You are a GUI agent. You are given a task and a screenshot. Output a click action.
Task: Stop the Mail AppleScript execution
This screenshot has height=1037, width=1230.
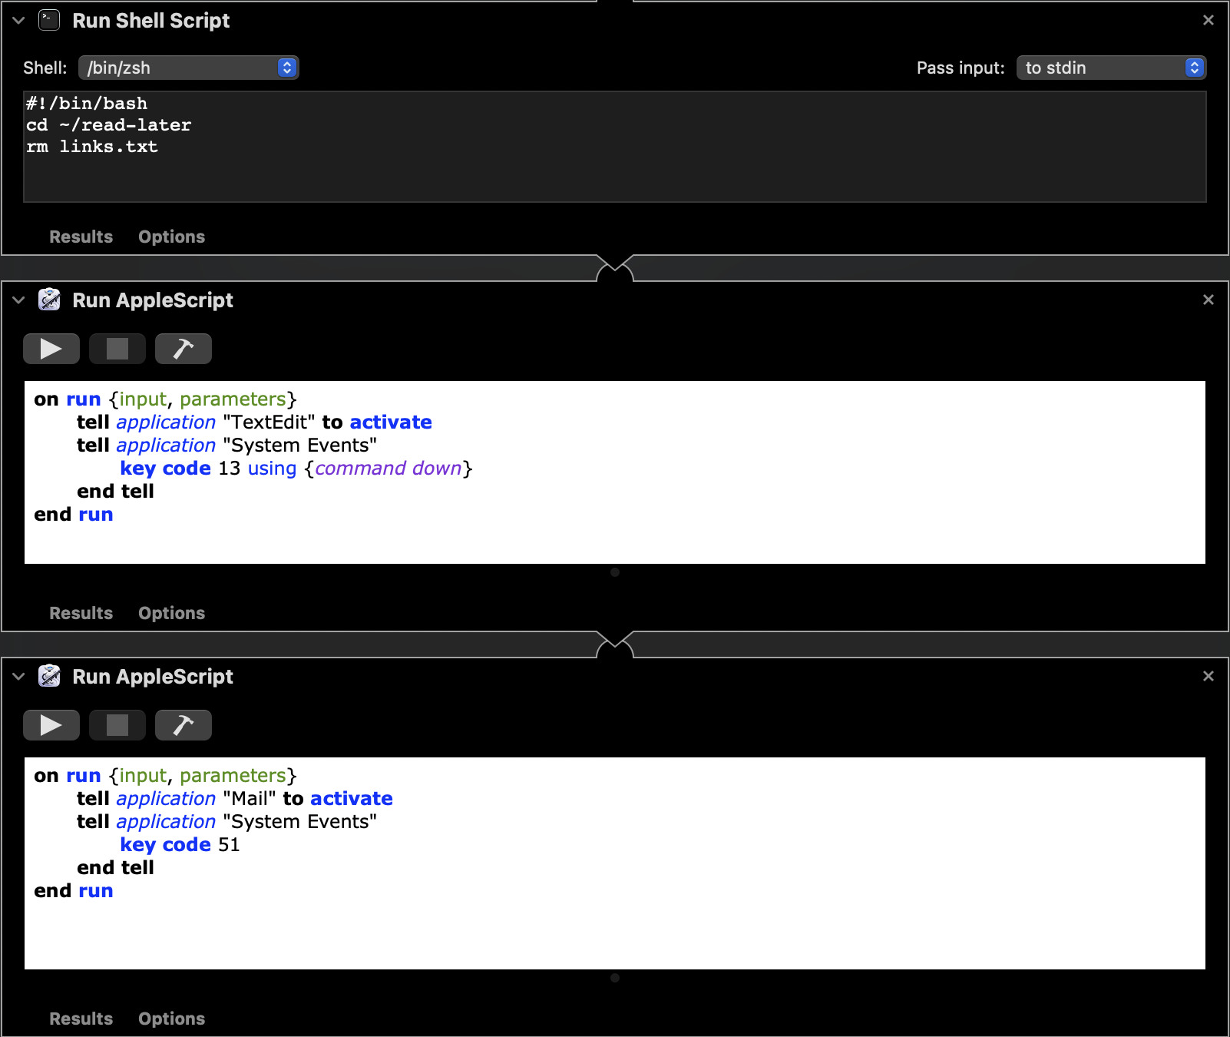pos(117,724)
